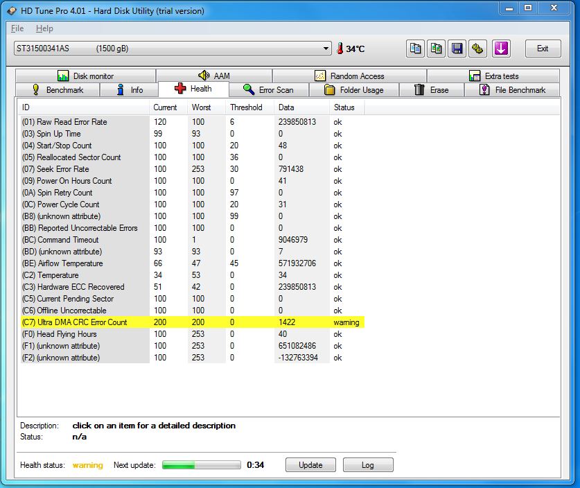Switch to the AAM tab
580x488 pixels.
pyautogui.click(x=214, y=76)
